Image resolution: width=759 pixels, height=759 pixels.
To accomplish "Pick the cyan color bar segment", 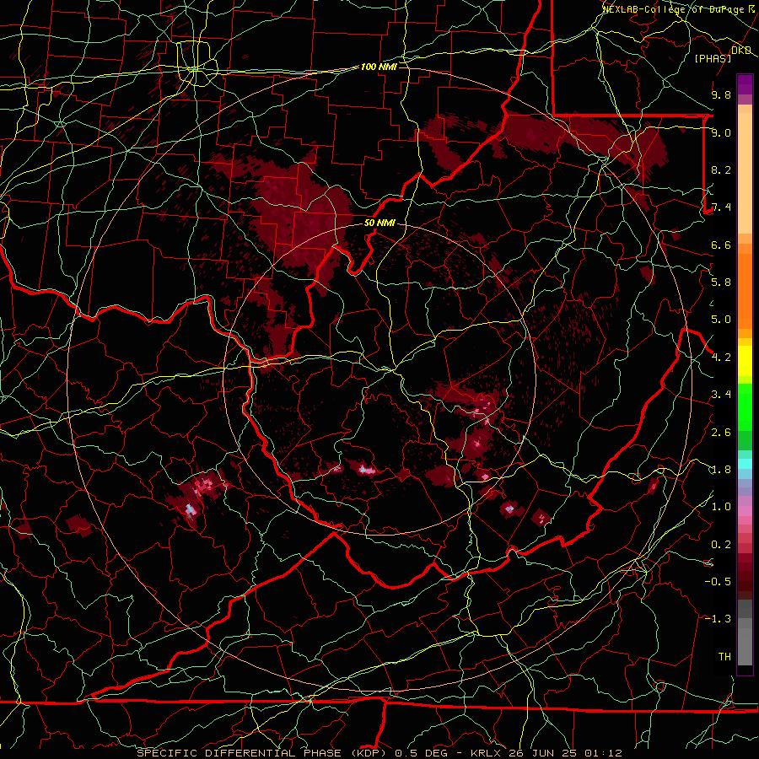I will click(745, 464).
